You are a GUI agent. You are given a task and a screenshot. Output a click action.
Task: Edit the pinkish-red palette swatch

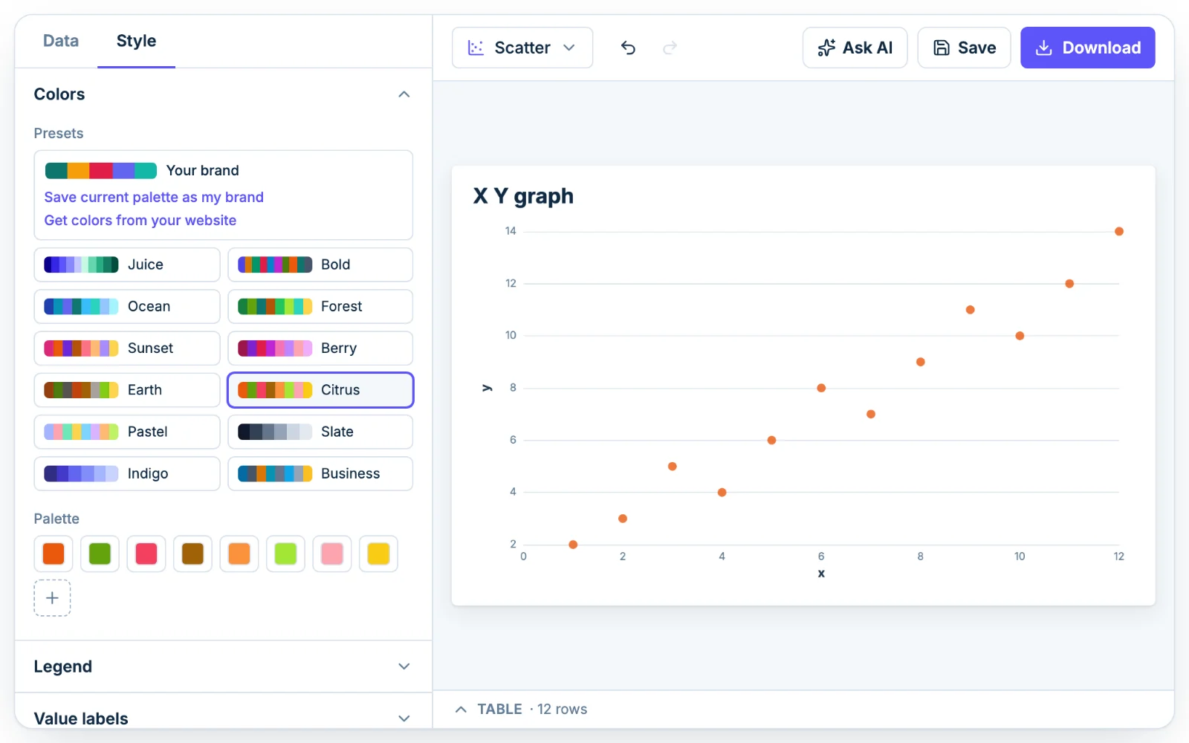(146, 554)
